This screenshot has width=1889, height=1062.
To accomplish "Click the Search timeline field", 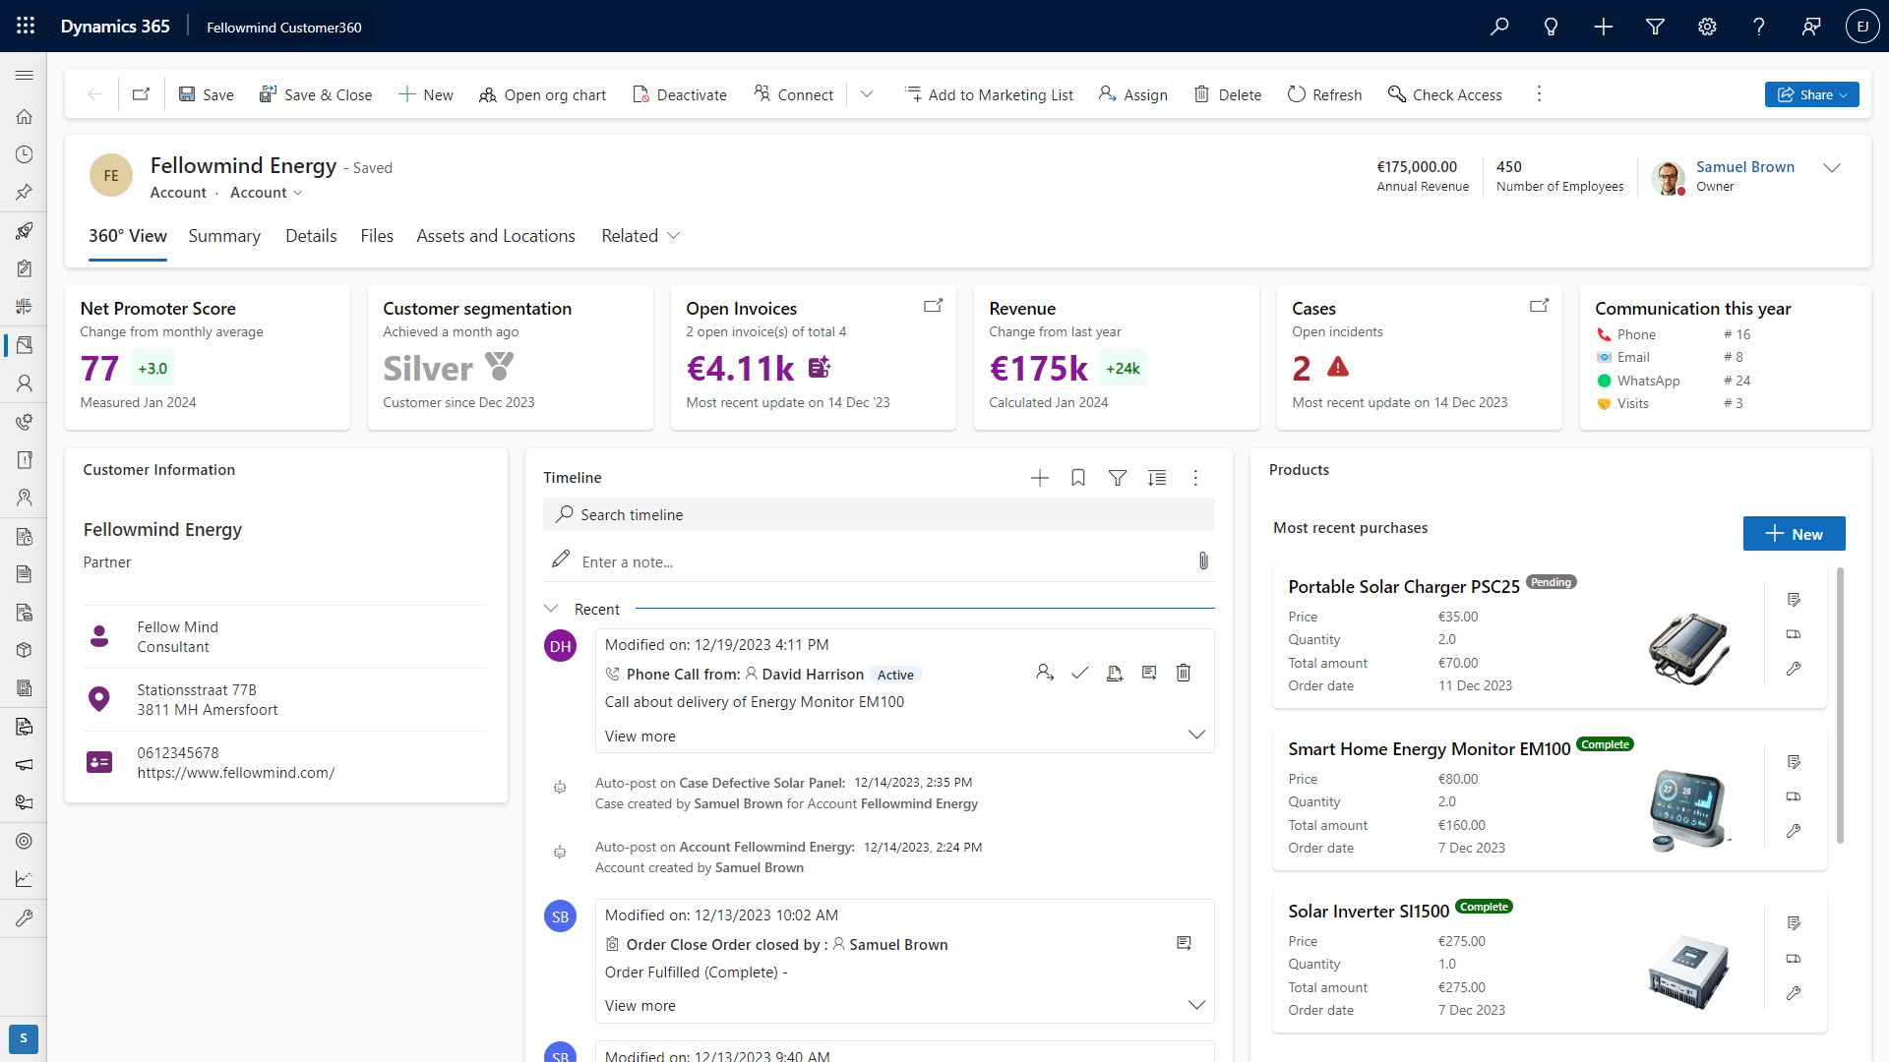I will point(878,515).
